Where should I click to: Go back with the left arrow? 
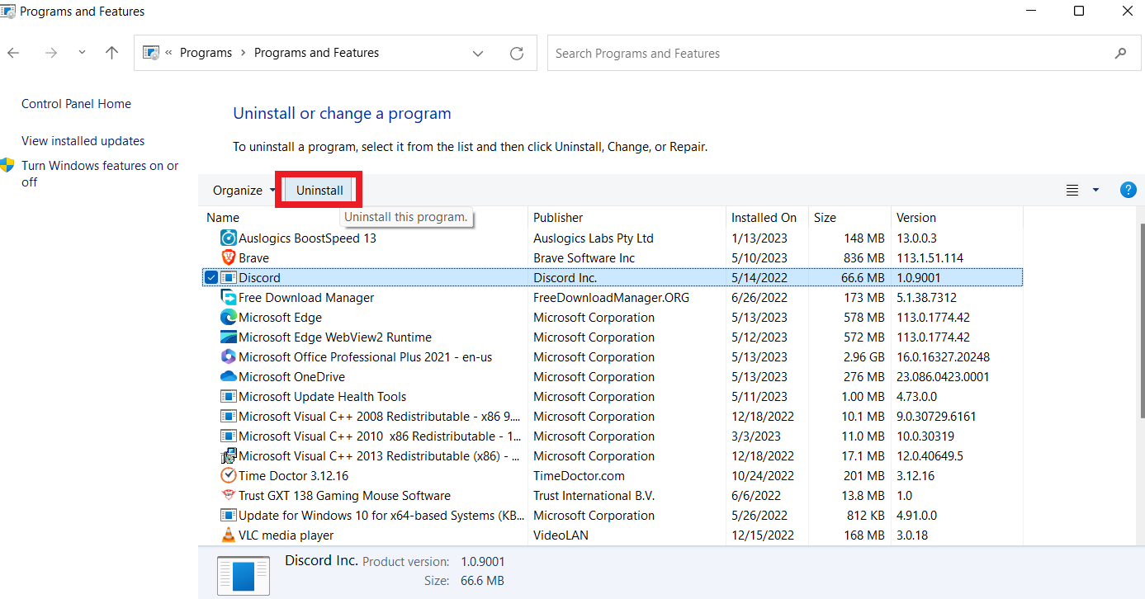pyautogui.click(x=13, y=53)
